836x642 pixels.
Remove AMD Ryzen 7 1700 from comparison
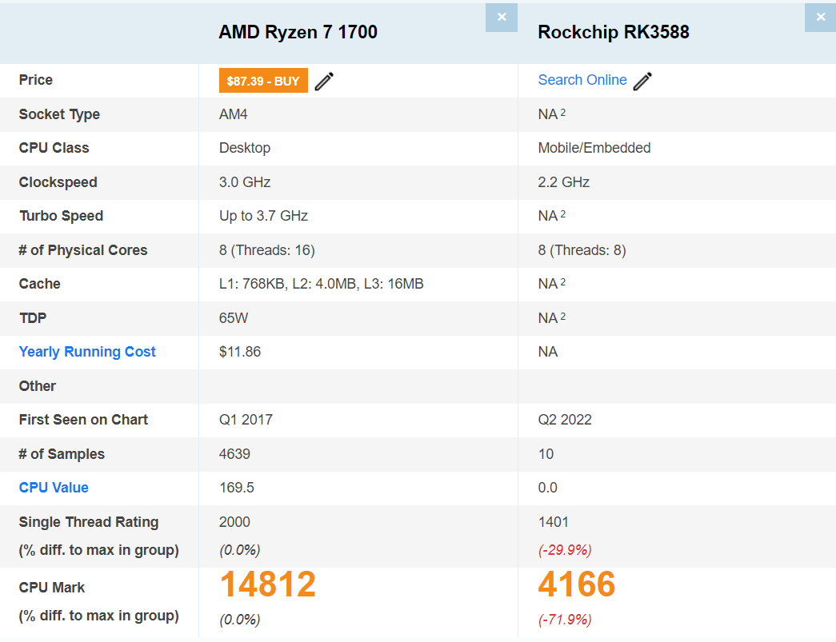click(501, 18)
